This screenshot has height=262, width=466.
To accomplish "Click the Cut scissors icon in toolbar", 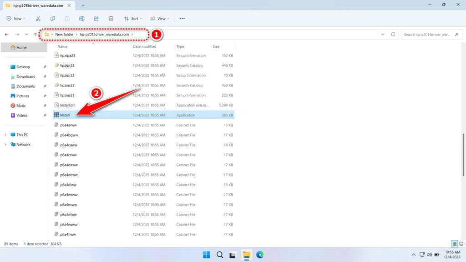I will (38, 19).
